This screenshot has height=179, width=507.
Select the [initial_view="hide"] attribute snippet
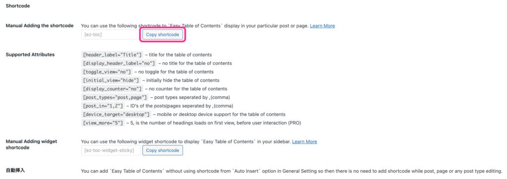pos(111,80)
